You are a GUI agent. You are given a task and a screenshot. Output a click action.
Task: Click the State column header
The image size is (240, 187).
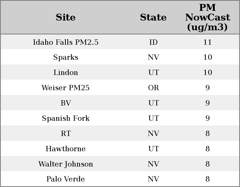tap(153, 17)
